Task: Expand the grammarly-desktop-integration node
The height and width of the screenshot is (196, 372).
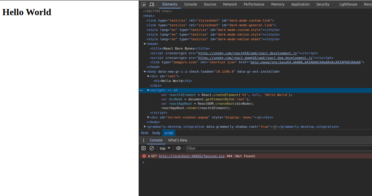Action: coord(145,127)
